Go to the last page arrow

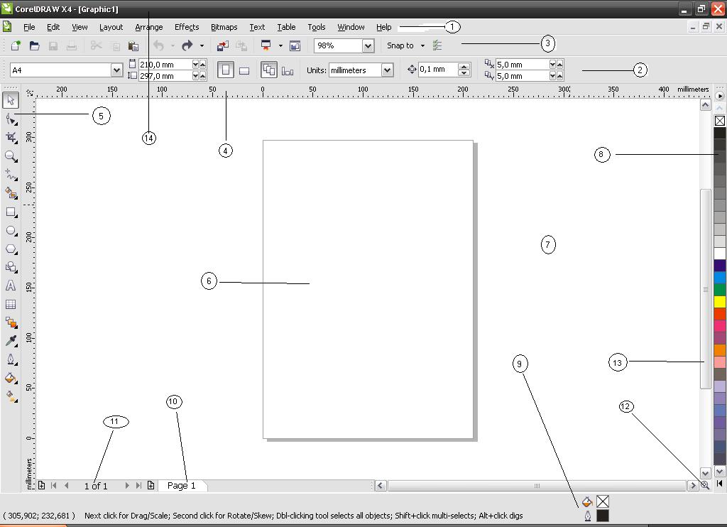point(138,485)
